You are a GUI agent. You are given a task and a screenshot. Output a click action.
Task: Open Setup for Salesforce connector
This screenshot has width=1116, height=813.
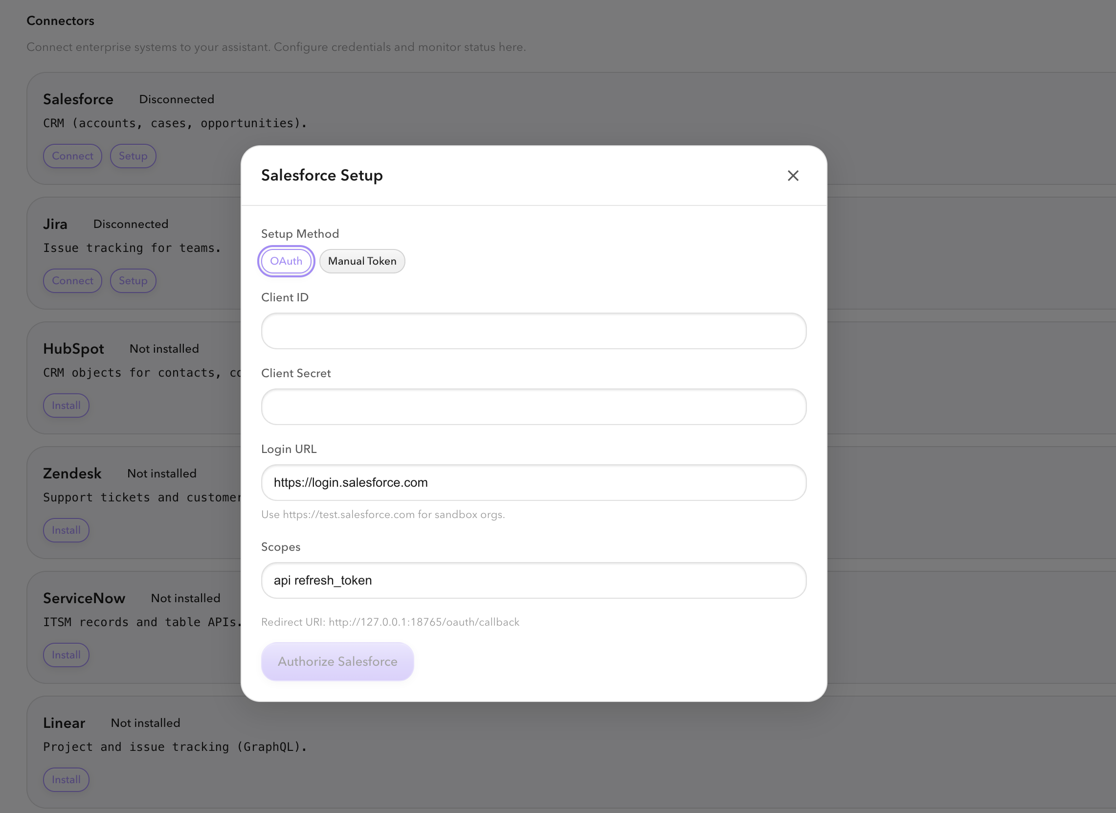(x=133, y=156)
